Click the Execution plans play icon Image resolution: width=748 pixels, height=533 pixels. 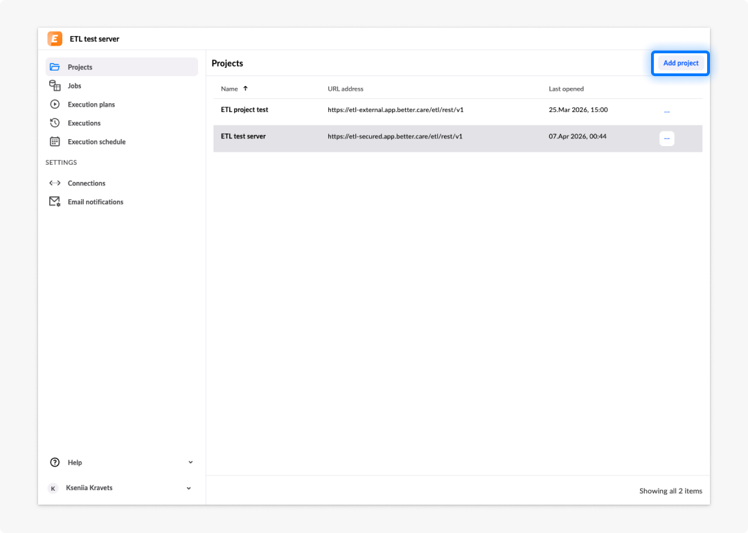(x=55, y=104)
